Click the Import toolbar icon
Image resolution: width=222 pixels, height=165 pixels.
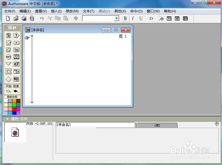pyautogui.click(x=32, y=18)
